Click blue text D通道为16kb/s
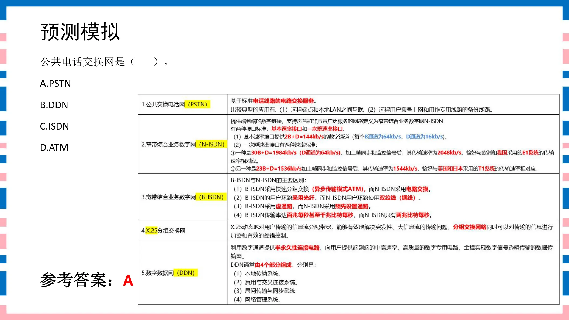Screen dimensions: 569x320 425,137
